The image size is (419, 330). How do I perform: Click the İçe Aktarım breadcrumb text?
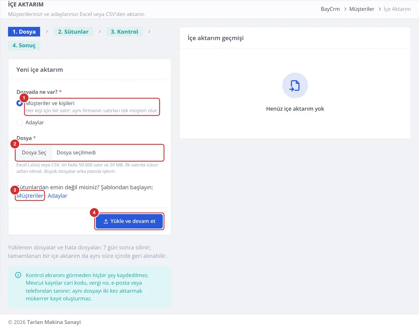click(397, 9)
